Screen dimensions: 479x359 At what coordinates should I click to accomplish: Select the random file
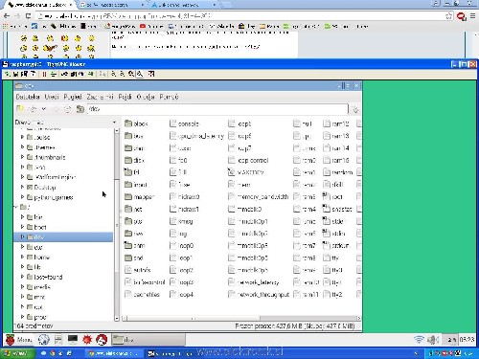pos(338,172)
